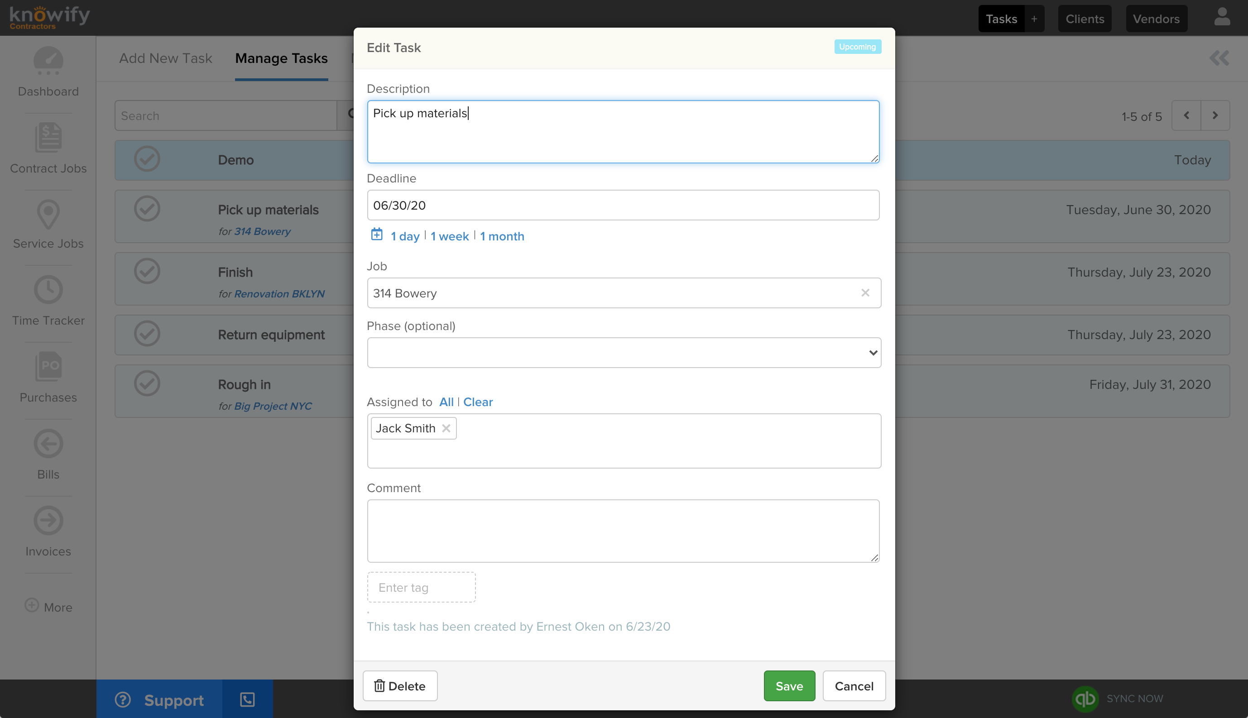Open the Clients menu in top bar
1248x718 pixels.
[1085, 19]
